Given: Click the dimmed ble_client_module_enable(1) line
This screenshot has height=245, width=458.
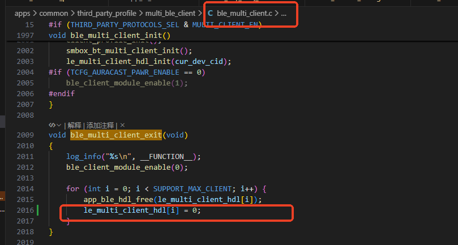Looking at the screenshot, I should coord(127,83).
